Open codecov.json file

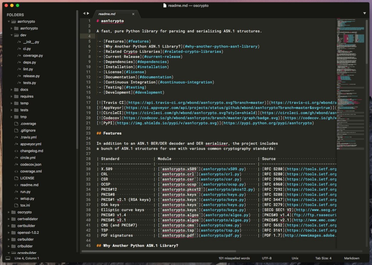(31, 165)
